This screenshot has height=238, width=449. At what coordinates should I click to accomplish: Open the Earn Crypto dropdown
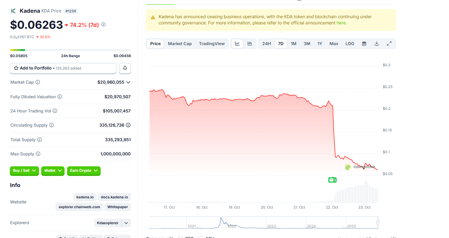click(x=84, y=171)
